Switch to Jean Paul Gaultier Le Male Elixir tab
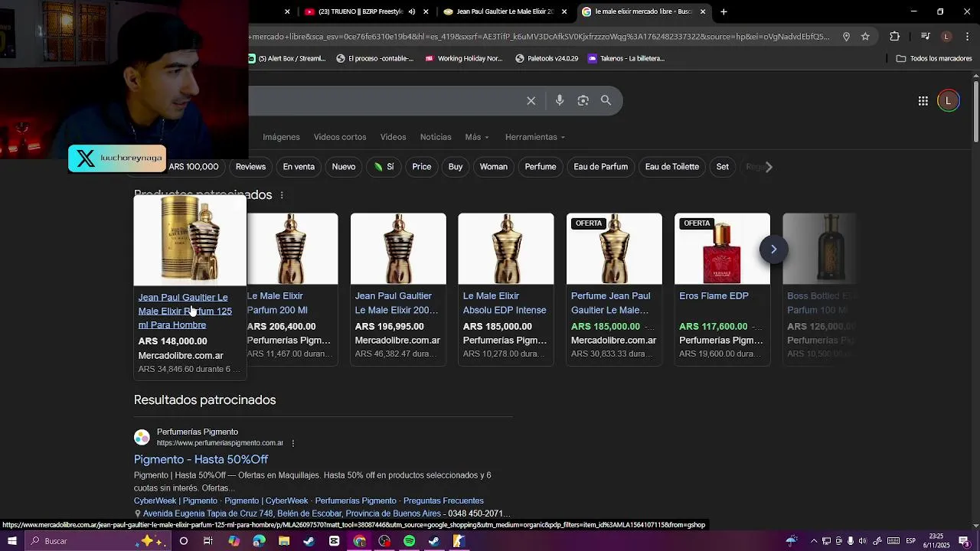Screen dimensions: 980x551 pyautogui.click(x=505, y=11)
